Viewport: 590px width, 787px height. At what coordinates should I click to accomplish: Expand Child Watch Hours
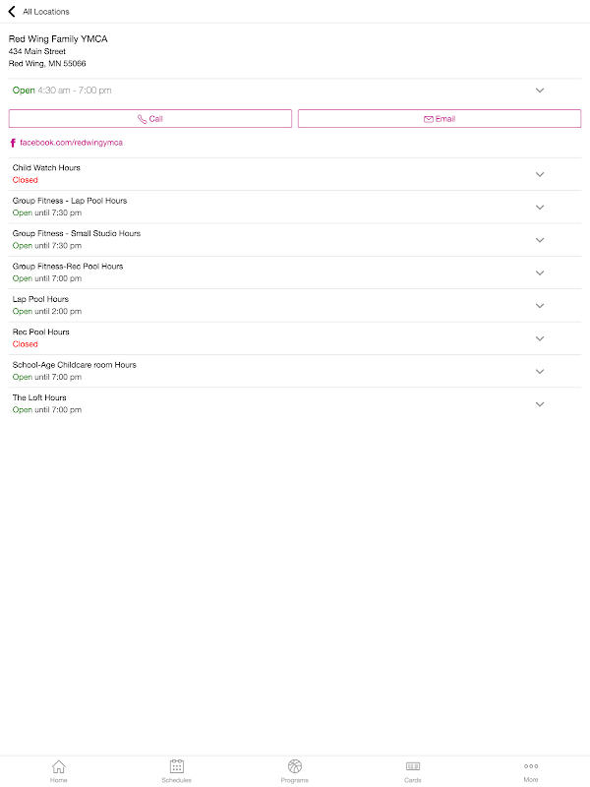[295, 174]
